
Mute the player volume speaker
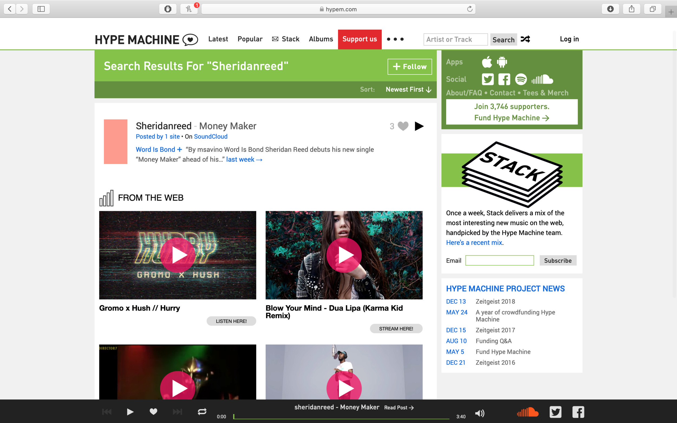coord(480,413)
